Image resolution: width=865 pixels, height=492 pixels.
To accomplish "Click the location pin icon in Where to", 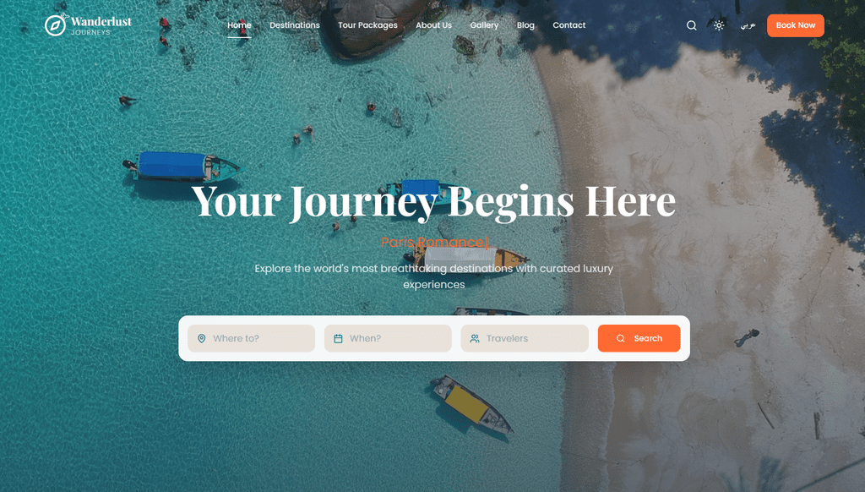I will pos(201,338).
